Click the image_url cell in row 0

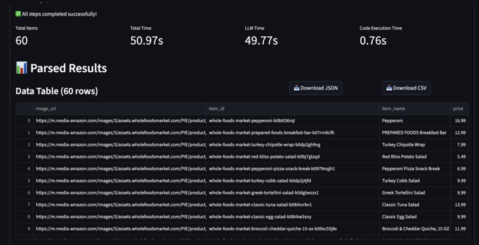pos(119,120)
